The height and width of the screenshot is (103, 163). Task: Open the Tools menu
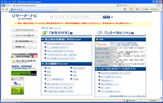pyautogui.click(x=155, y=9)
